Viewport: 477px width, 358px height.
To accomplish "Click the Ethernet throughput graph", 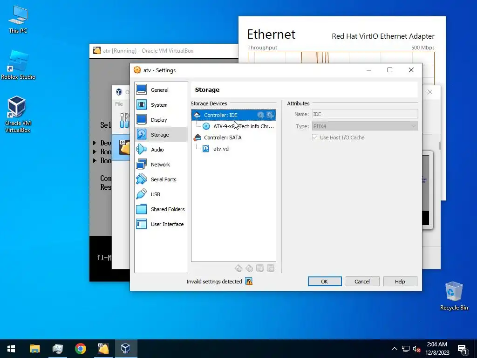I will [341, 57].
